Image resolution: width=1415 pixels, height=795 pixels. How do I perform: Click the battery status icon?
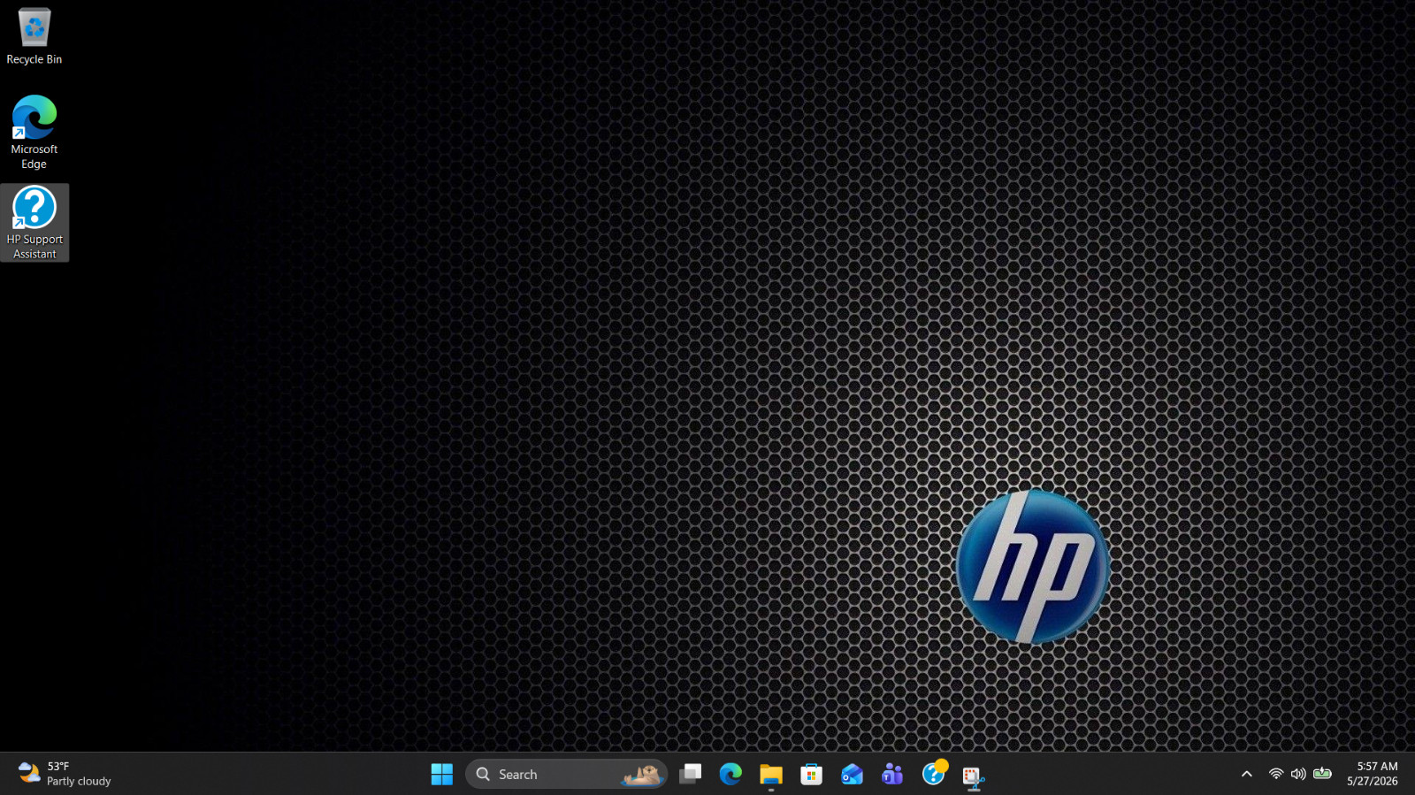tap(1322, 774)
